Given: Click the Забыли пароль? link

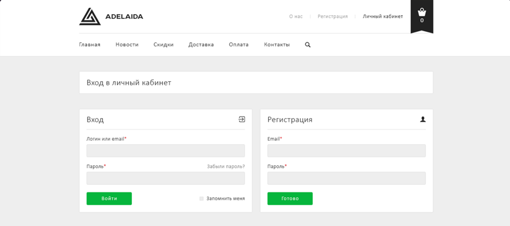Looking at the screenshot, I should [x=226, y=167].
